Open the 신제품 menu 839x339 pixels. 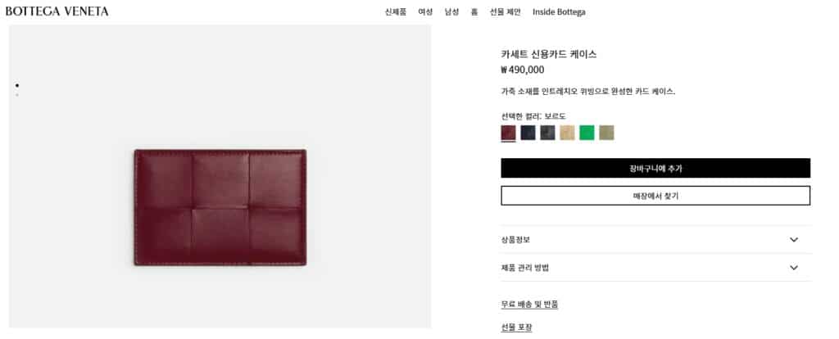tap(396, 11)
